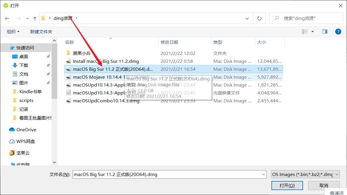Open OS Images file type filter
Viewport: 347px width, 195px height.
coord(305,175)
